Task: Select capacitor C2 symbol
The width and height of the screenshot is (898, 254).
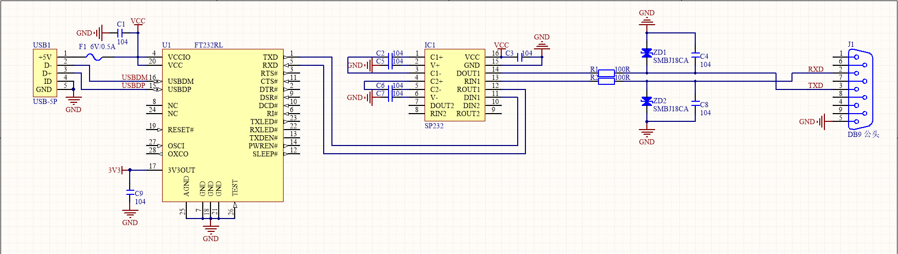Action: (x=389, y=57)
